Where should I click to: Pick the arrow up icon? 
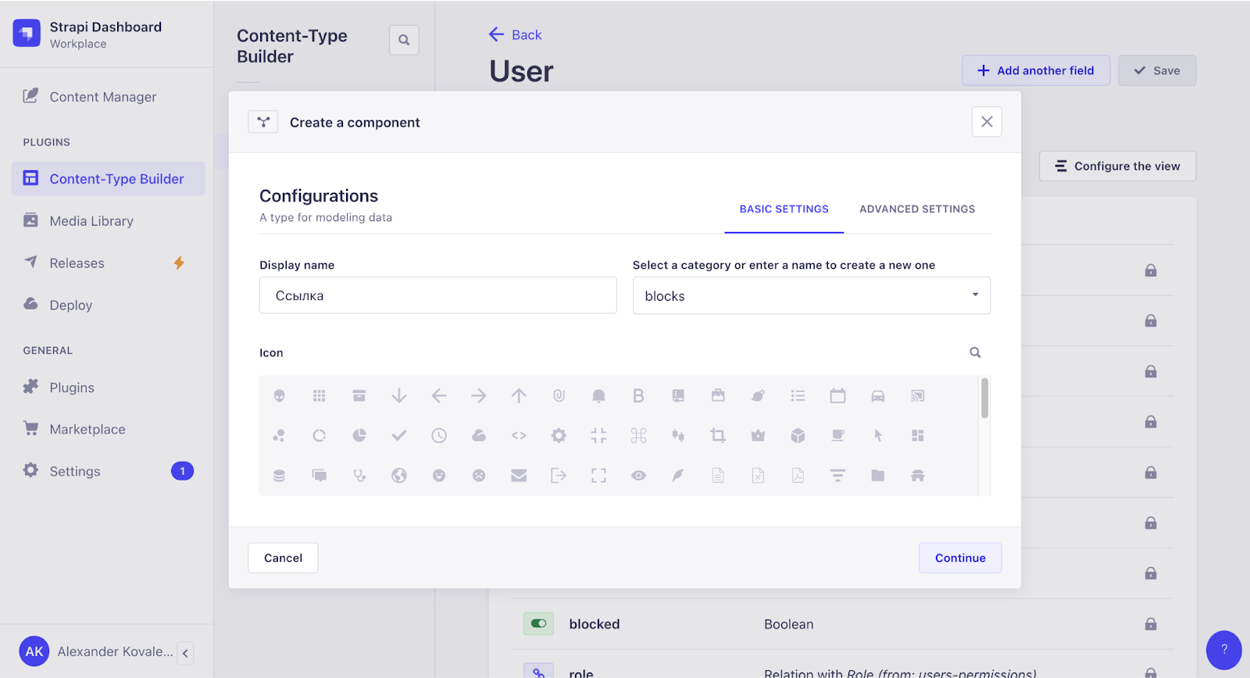(x=519, y=396)
